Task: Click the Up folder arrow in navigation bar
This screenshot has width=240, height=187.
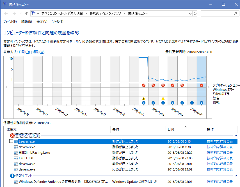Action: (27, 13)
